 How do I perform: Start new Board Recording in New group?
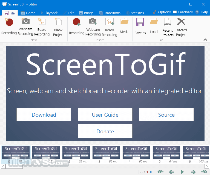click(42, 26)
